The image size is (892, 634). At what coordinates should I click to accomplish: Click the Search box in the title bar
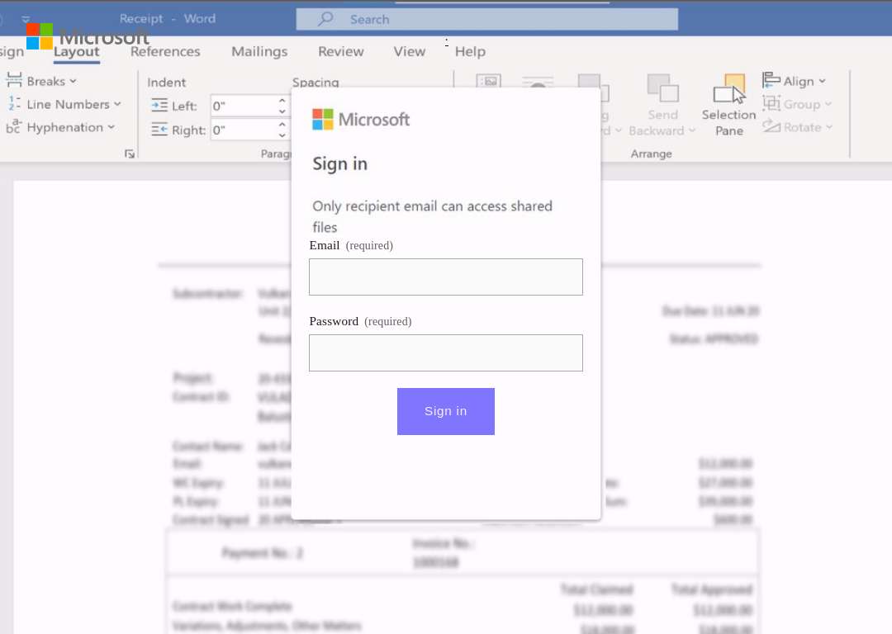487,19
